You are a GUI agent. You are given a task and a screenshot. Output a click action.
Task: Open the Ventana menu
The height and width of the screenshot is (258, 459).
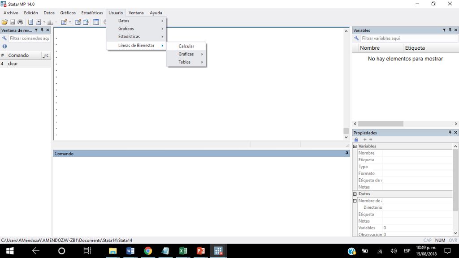136,13
